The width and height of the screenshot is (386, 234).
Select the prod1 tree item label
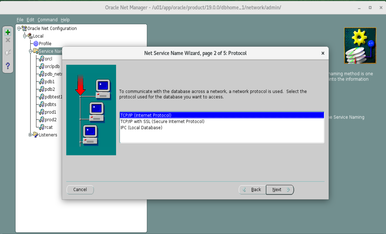51,112
